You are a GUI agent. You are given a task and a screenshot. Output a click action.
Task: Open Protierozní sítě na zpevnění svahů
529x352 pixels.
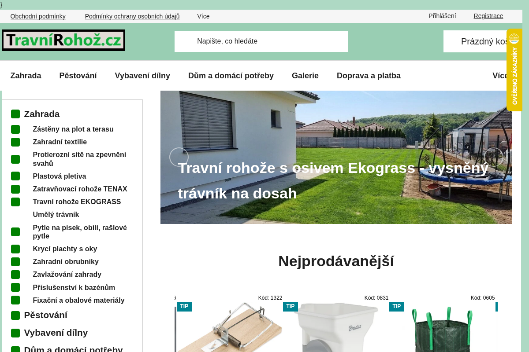click(79, 159)
